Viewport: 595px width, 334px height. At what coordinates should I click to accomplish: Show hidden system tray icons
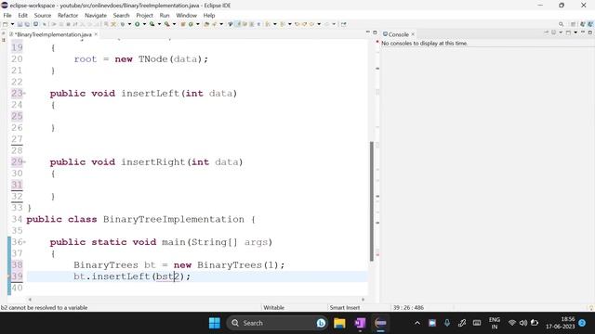point(417,323)
